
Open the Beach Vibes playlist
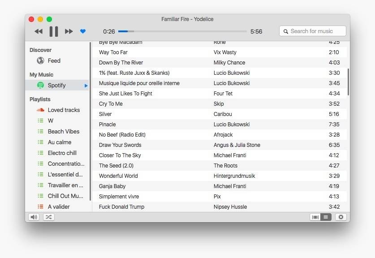pyautogui.click(x=57, y=132)
